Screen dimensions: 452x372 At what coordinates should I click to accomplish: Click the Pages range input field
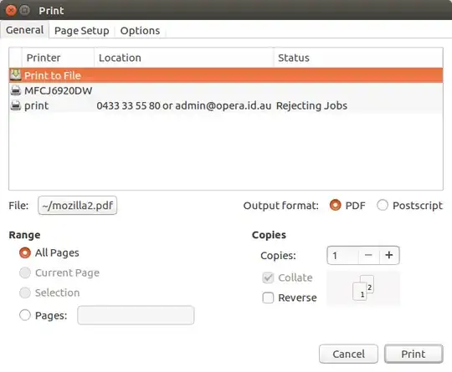(136, 315)
